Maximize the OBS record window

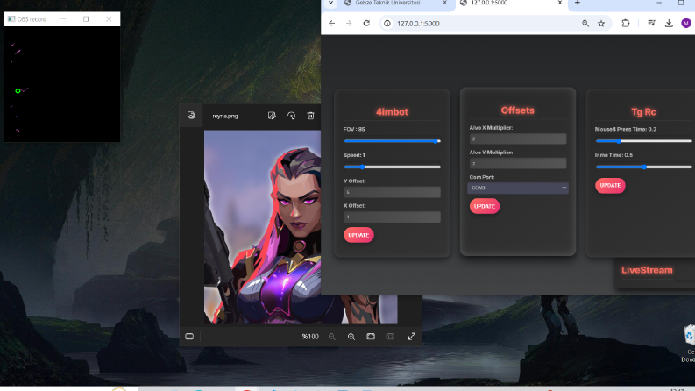pos(86,19)
